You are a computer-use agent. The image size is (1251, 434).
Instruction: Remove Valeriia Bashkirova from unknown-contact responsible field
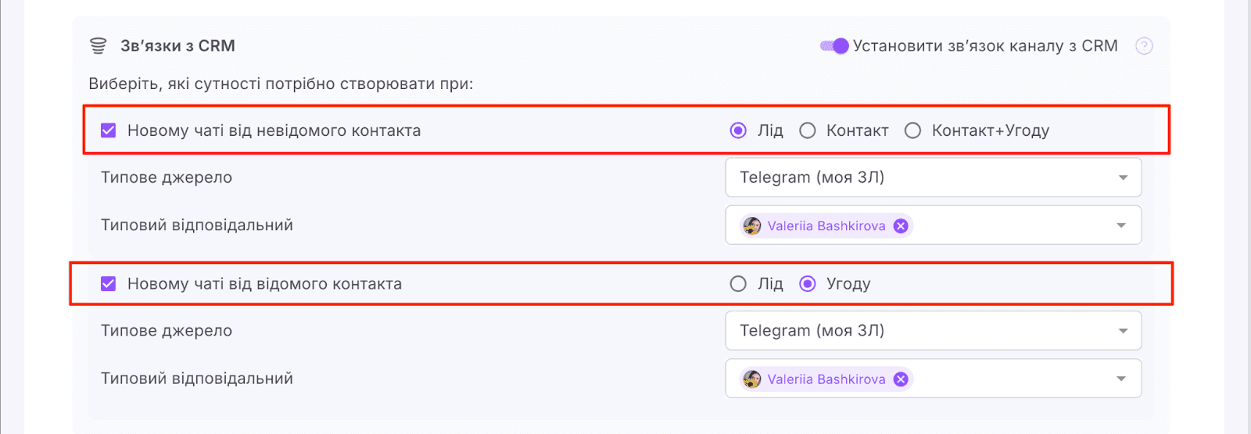coord(901,226)
